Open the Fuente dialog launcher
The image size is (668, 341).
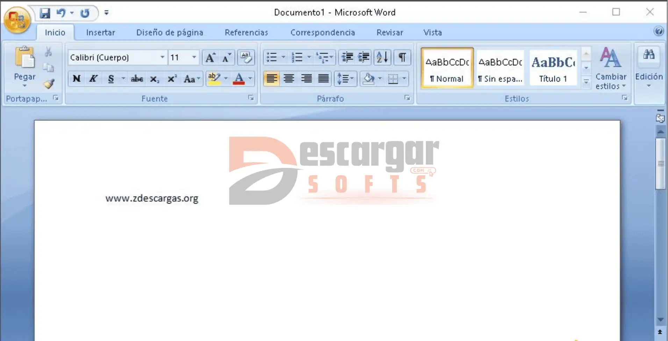pyautogui.click(x=251, y=98)
